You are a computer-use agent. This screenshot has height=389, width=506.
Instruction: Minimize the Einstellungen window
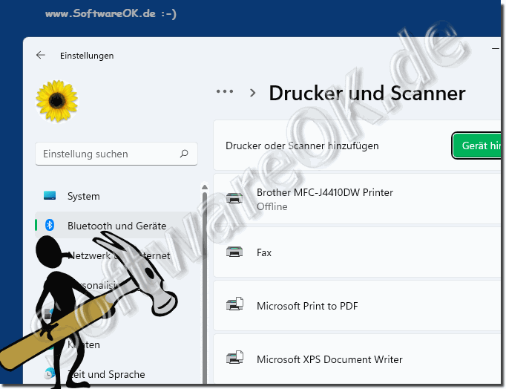pos(496,49)
